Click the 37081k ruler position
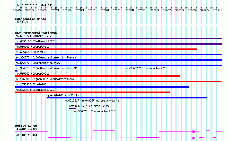The image size is (229, 141). (92, 10)
